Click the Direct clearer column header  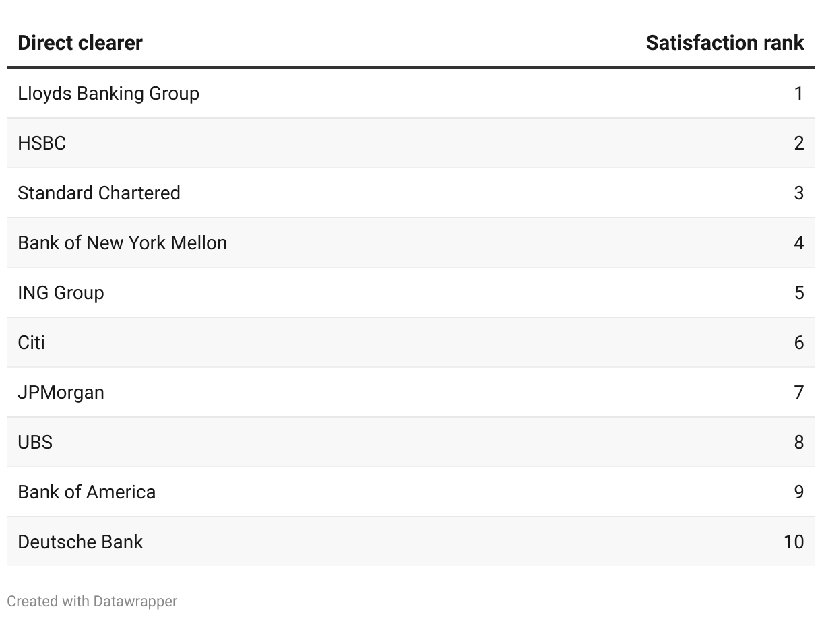[x=80, y=43]
